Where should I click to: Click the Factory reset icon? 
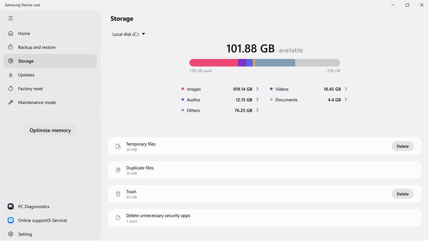coord(11,88)
